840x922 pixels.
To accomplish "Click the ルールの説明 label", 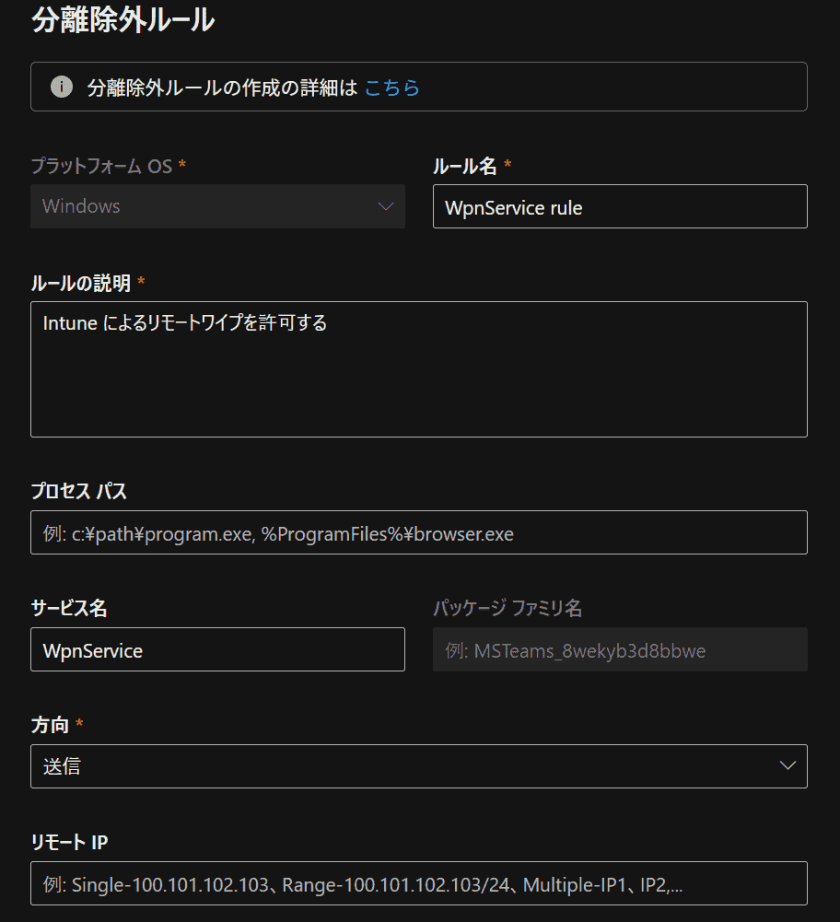I will coord(81,283).
